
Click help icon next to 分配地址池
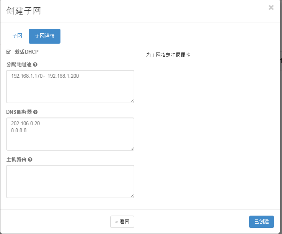(35, 64)
